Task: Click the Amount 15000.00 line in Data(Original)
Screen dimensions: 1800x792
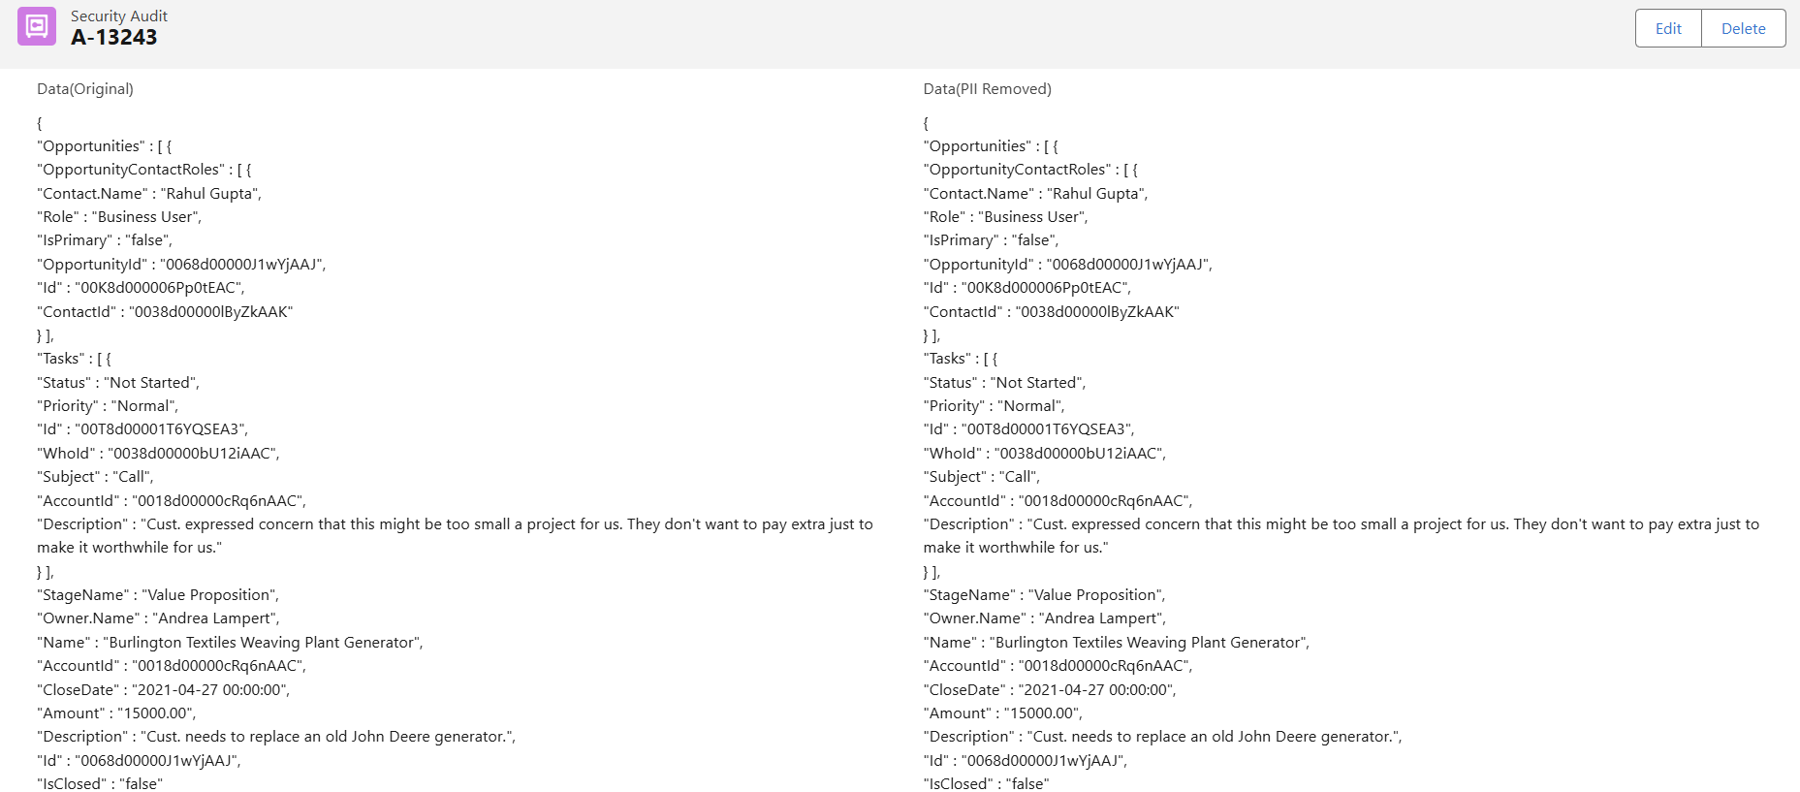Action: (x=116, y=713)
